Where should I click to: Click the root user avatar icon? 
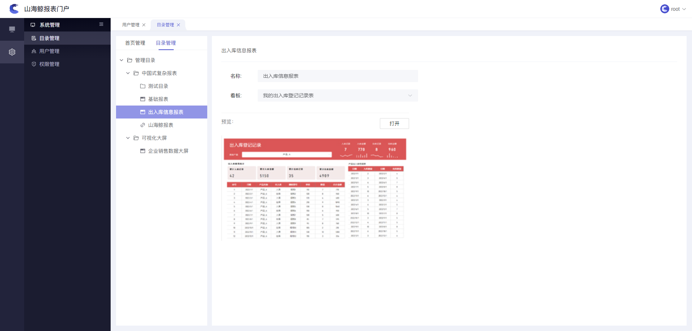(x=665, y=9)
